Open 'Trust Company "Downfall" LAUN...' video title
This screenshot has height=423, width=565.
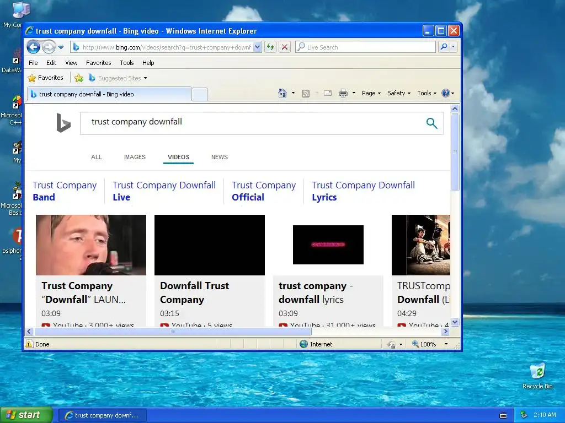(x=84, y=292)
